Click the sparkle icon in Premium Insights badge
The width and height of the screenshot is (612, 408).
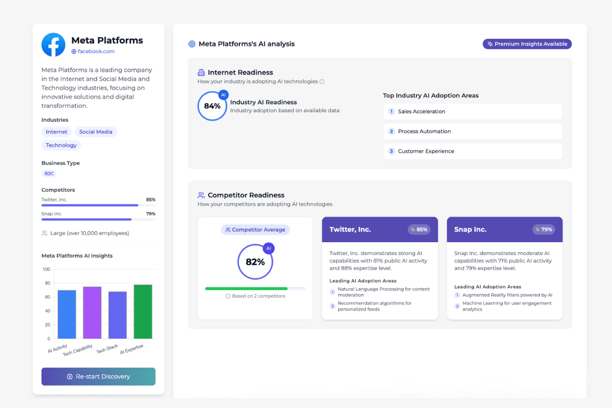[x=490, y=44]
